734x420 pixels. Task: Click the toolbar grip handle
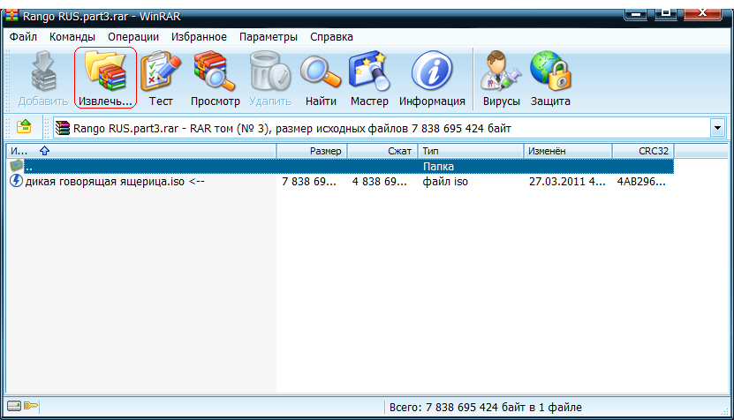[x=7, y=79]
